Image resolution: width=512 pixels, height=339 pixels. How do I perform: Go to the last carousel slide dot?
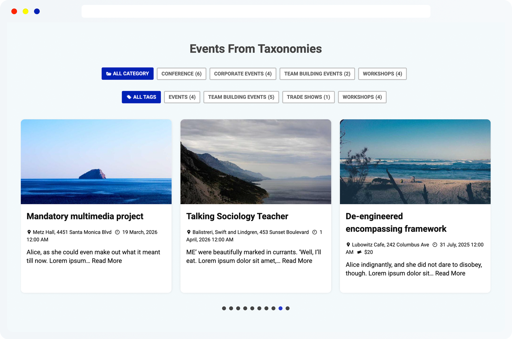pyautogui.click(x=288, y=309)
